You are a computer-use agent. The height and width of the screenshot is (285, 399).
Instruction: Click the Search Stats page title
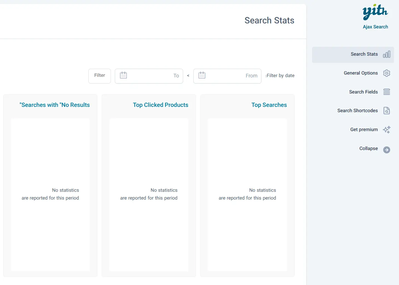[269, 20]
